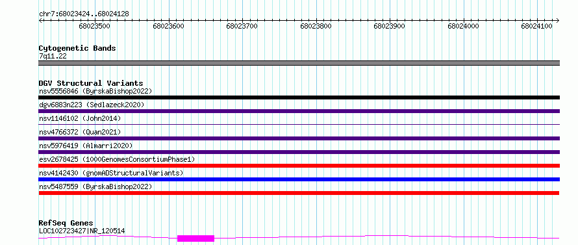Open variant nsv5487559 (ByrskaBishop2022) label
Screen dimensions: 578x245
tap(95, 187)
